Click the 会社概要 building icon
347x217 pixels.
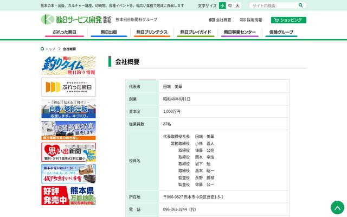212,20
